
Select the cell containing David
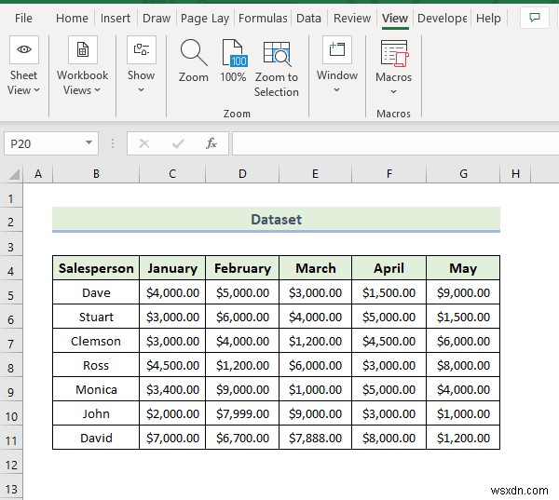[x=96, y=438]
